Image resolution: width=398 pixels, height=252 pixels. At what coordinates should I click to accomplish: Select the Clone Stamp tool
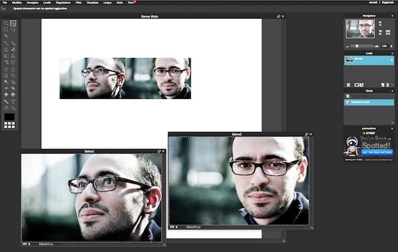pyautogui.click(x=13, y=56)
